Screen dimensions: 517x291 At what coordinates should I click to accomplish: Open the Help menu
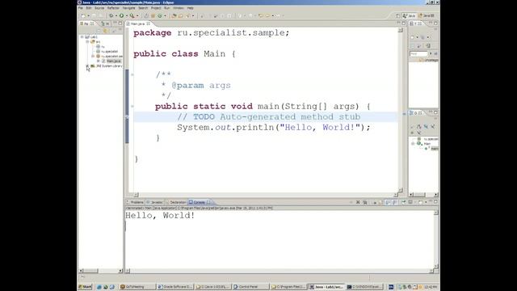point(191,8)
